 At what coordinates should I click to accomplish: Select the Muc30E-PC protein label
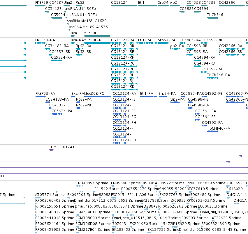tap(94, 94)
